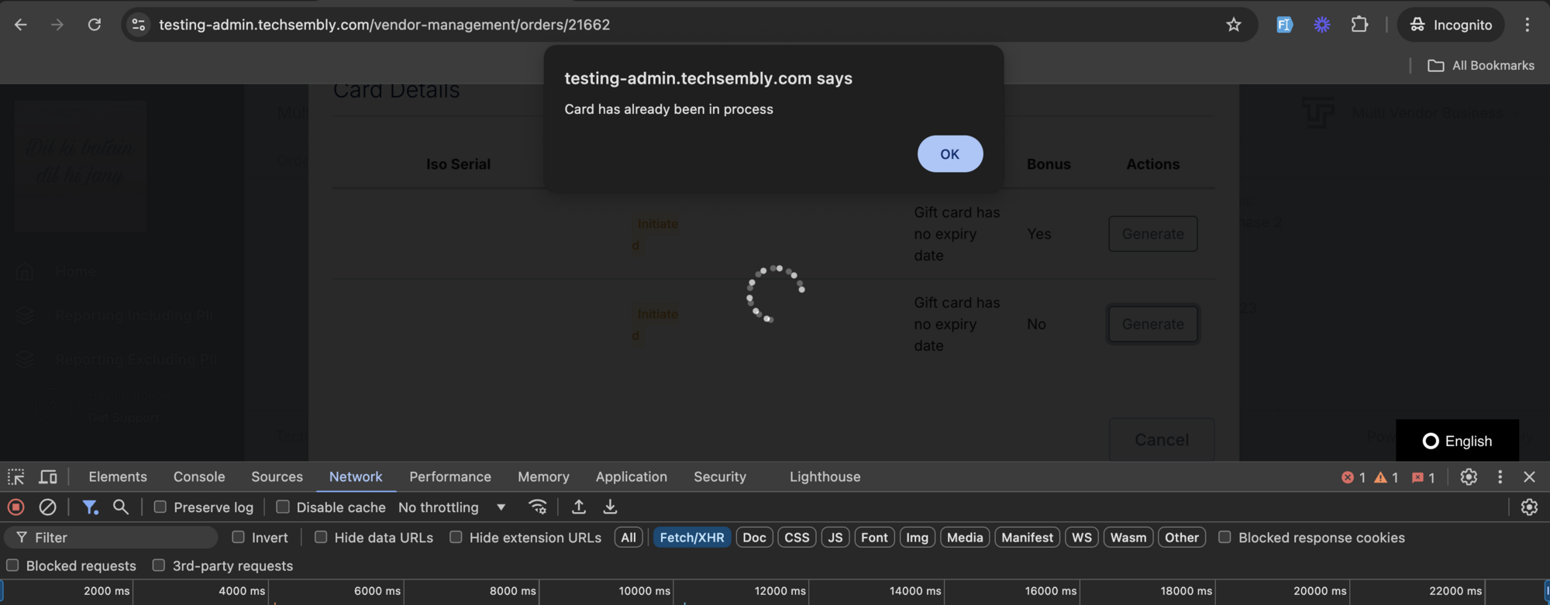Image resolution: width=1550 pixels, height=605 pixels.
Task: Click the network Filter text field
Action: coord(116,538)
